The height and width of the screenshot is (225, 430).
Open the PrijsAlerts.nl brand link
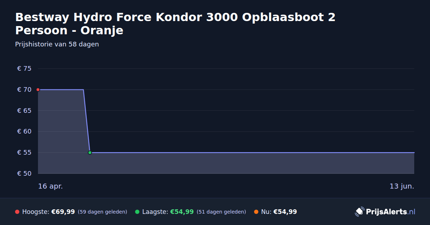[x=385, y=212]
